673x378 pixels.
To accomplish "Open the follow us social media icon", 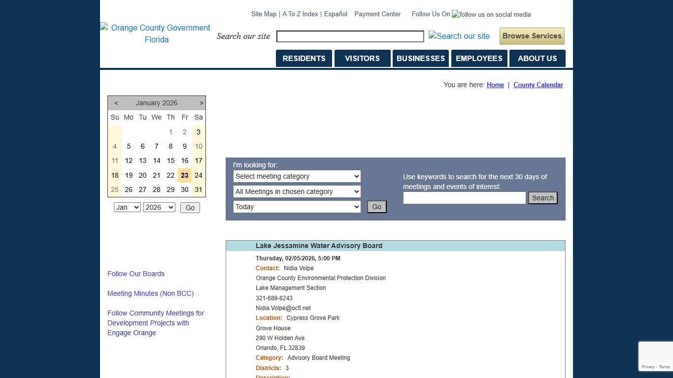I will point(490,14).
